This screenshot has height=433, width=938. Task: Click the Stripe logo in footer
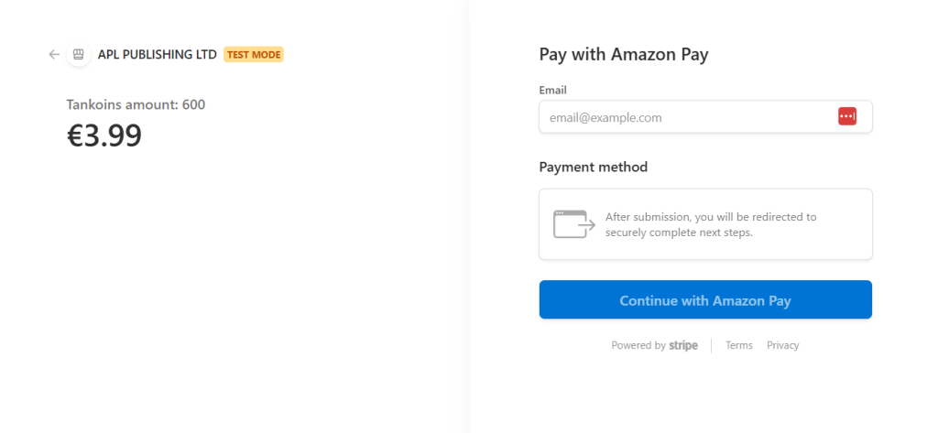pyautogui.click(x=683, y=346)
